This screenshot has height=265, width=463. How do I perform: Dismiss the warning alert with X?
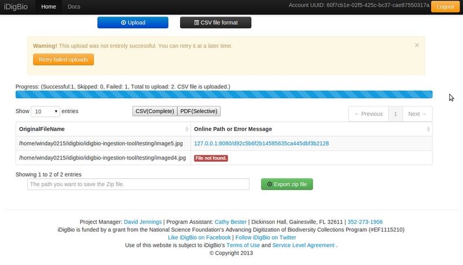(417, 45)
